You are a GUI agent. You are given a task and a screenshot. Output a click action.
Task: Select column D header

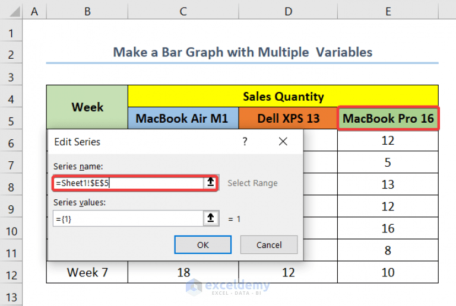click(288, 11)
